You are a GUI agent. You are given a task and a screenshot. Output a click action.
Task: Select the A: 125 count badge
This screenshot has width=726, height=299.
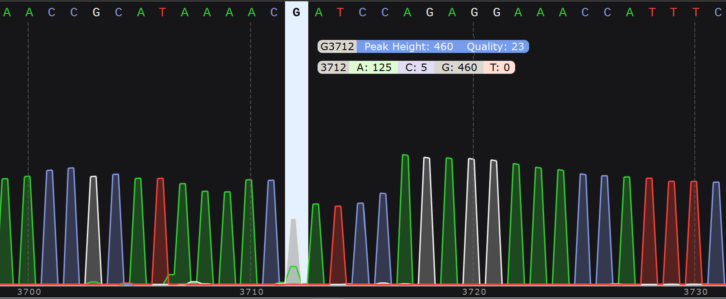(x=374, y=67)
